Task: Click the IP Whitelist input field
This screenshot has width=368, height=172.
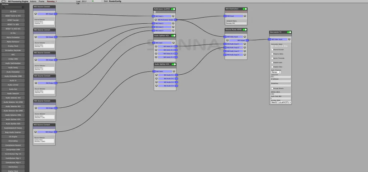Action: click(281, 81)
